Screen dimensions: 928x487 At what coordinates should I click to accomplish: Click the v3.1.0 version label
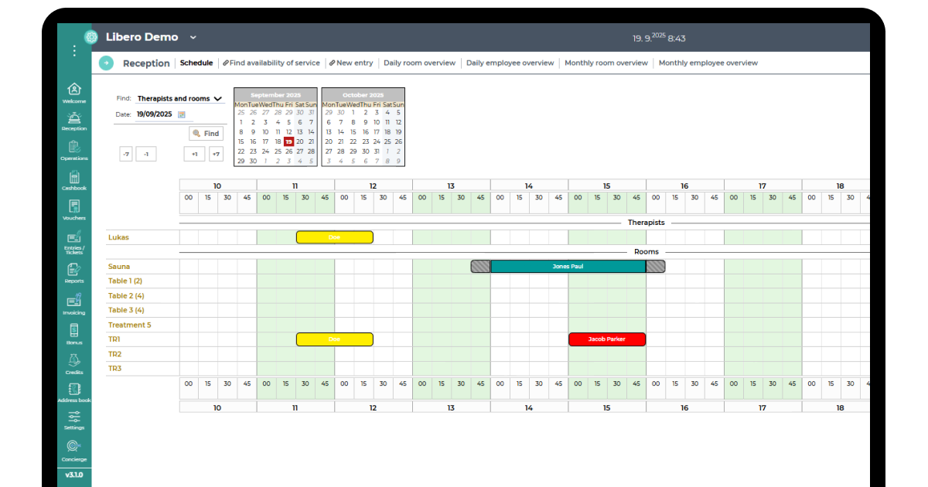pyautogui.click(x=74, y=475)
